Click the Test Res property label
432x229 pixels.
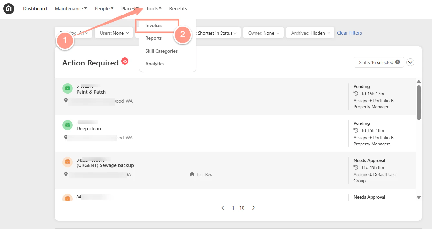pyautogui.click(x=204, y=174)
